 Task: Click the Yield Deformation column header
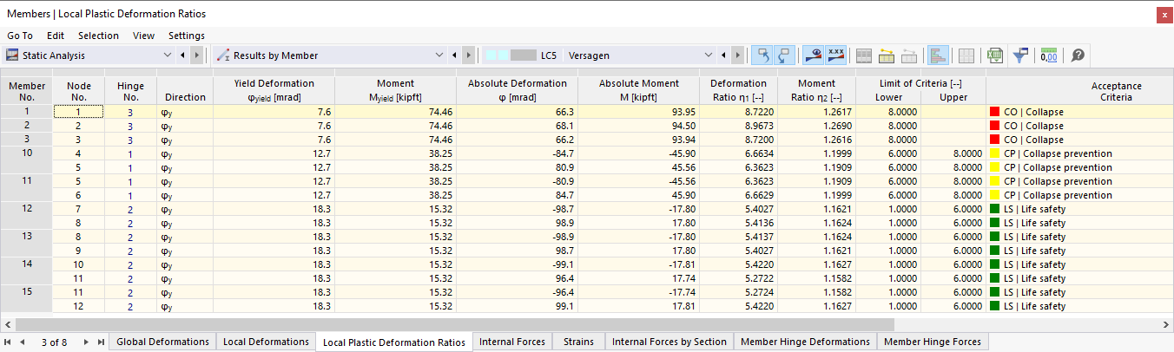tap(274, 91)
